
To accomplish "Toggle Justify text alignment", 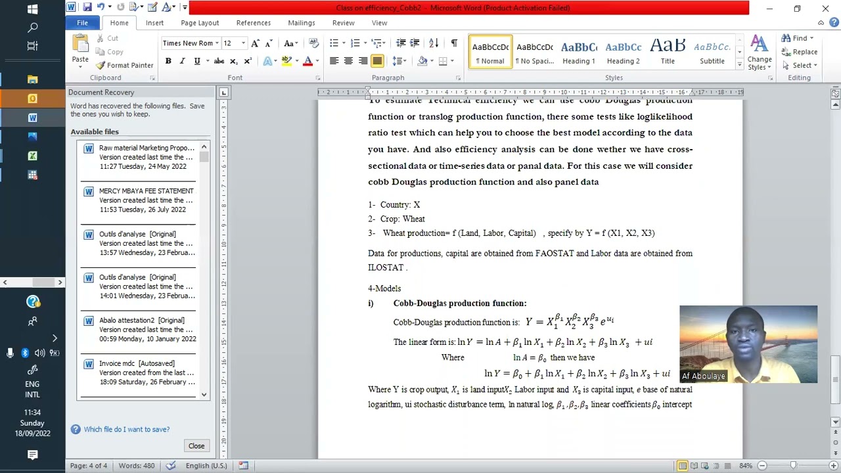I will 377,61.
